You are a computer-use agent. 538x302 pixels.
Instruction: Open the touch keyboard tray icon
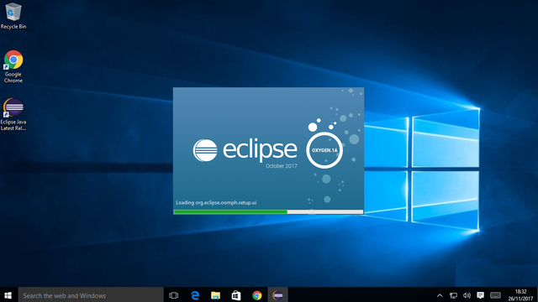click(495, 295)
